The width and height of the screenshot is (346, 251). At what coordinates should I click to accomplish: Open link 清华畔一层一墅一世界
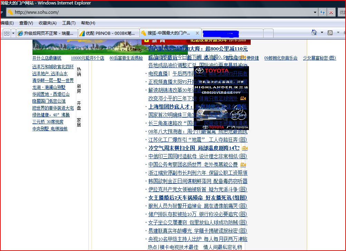53,80
